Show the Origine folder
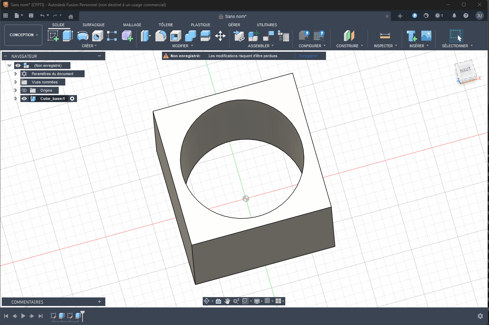The width and height of the screenshot is (489, 325). point(23,90)
